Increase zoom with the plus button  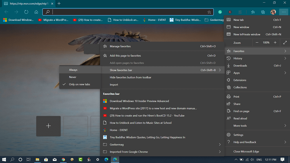click(275, 43)
